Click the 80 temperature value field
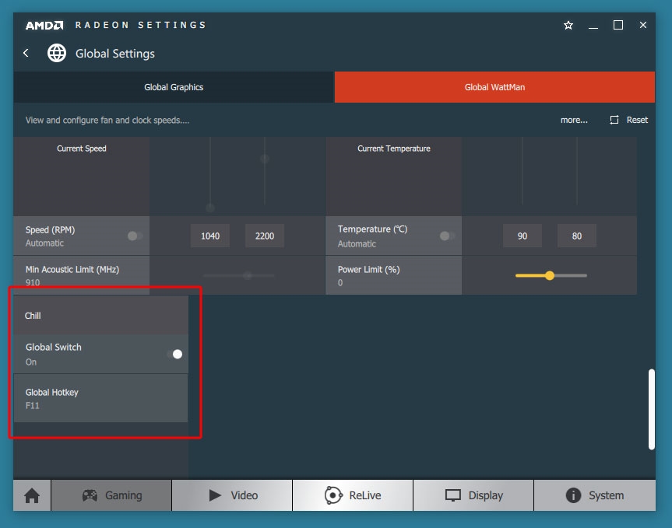Screen dimensions: 672x528 (x=577, y=236)
